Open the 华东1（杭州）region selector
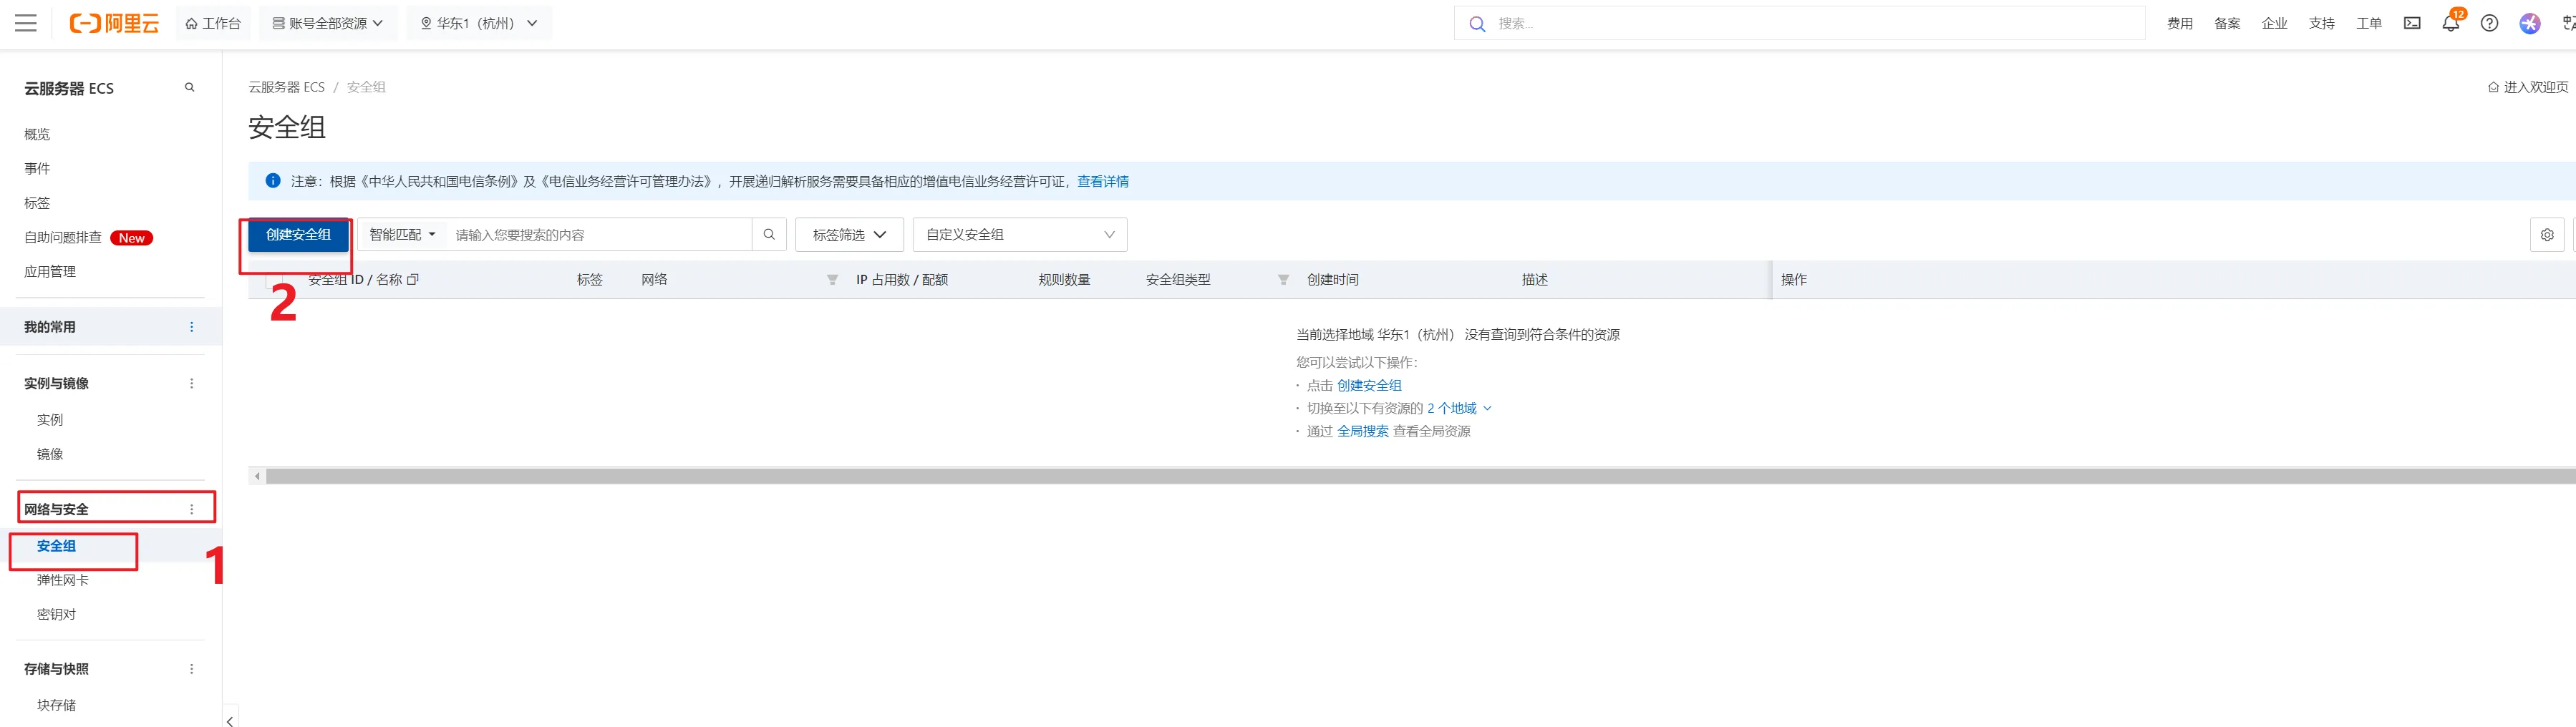The image size is (2576, 727). [479, 23]
